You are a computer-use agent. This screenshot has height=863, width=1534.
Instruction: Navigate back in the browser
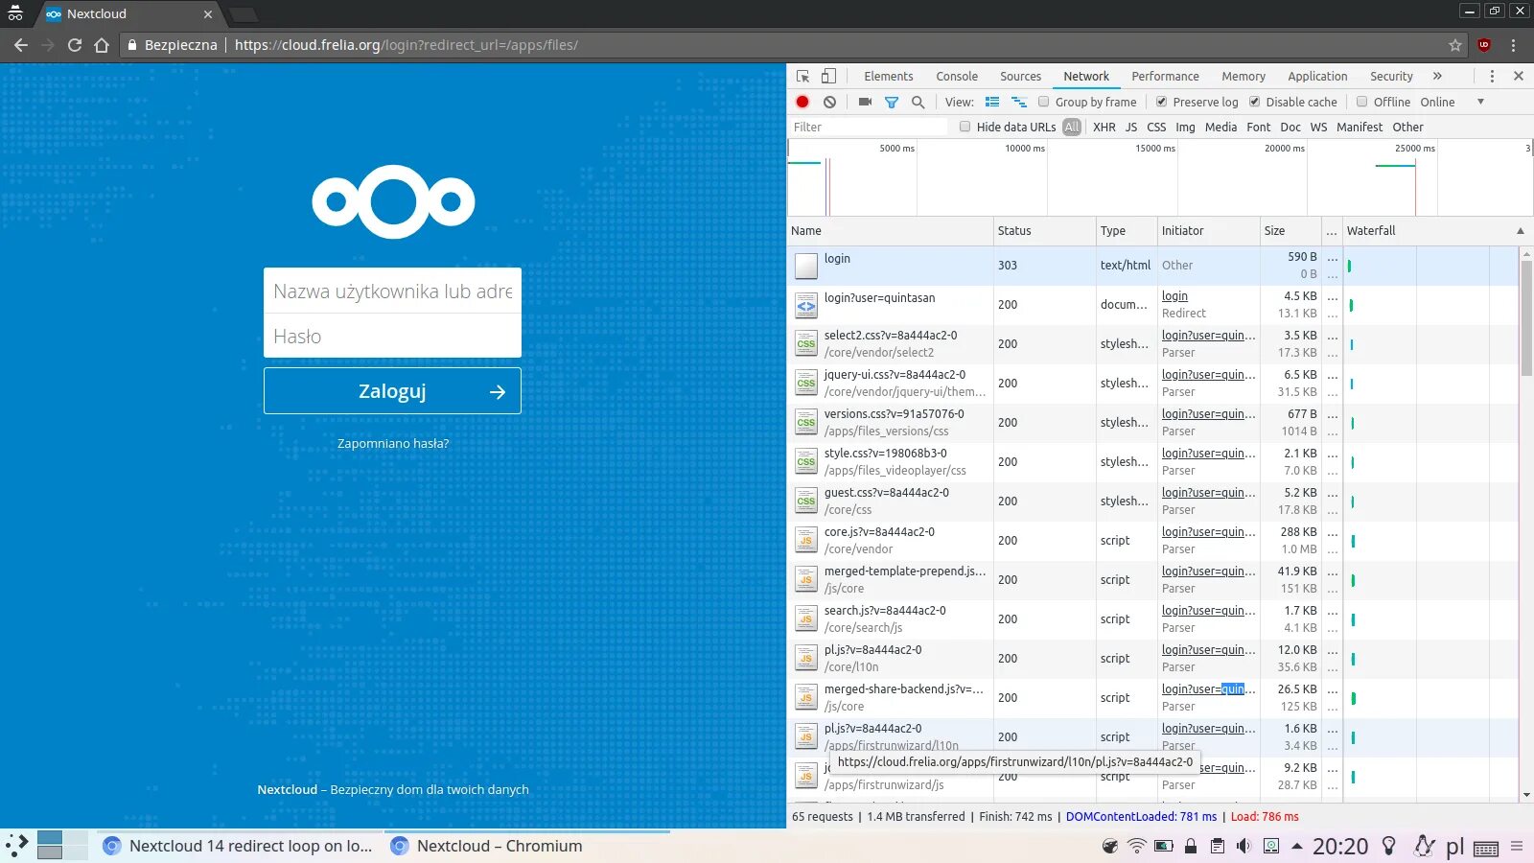click(x=21, y=45)
